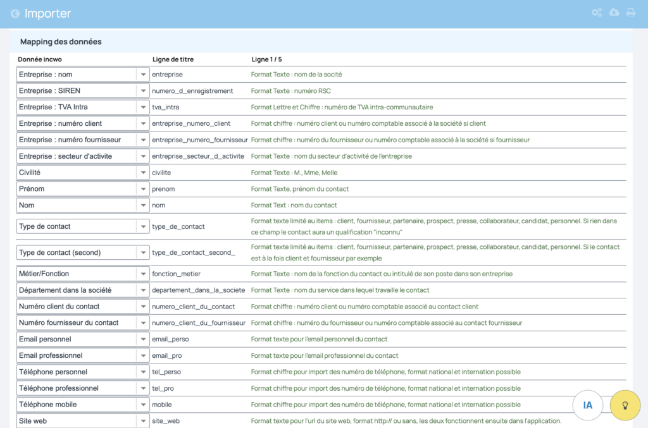Click the printer icon in header
648x428 pixels.
pyautogui.click(x=631, y=13)
